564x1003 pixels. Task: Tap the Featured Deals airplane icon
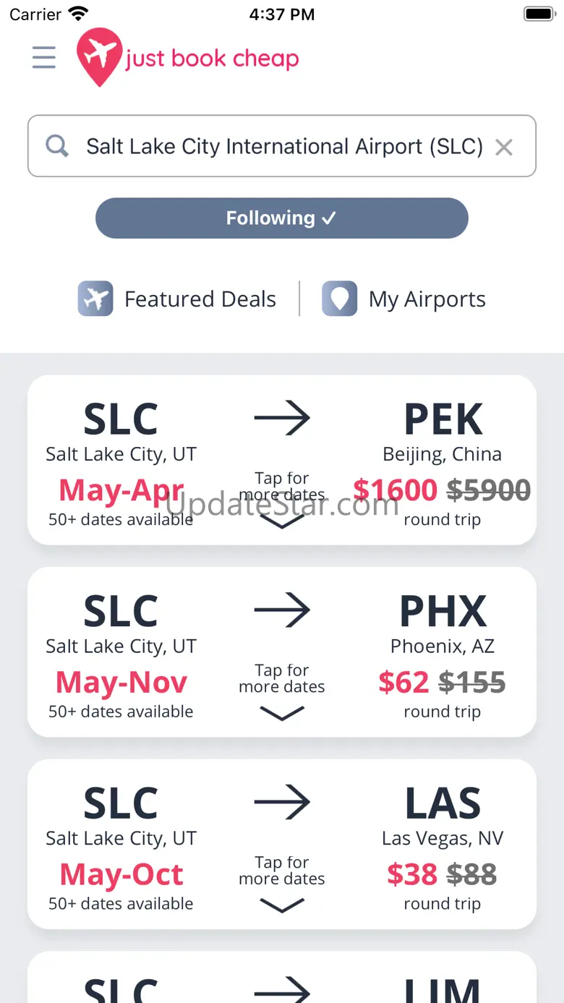[95, 299]
